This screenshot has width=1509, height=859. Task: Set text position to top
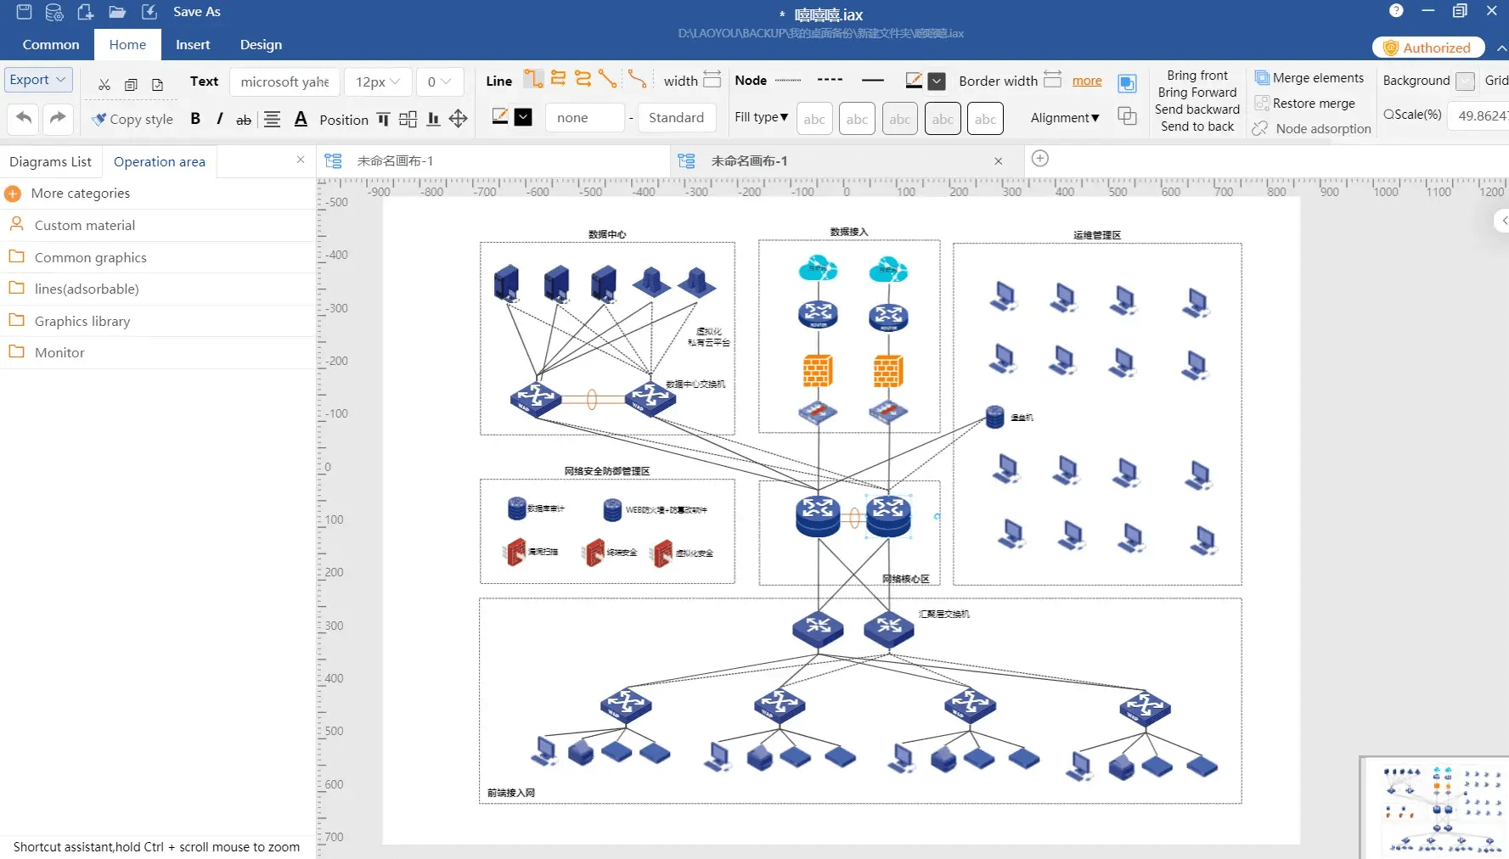coord(383,120)
